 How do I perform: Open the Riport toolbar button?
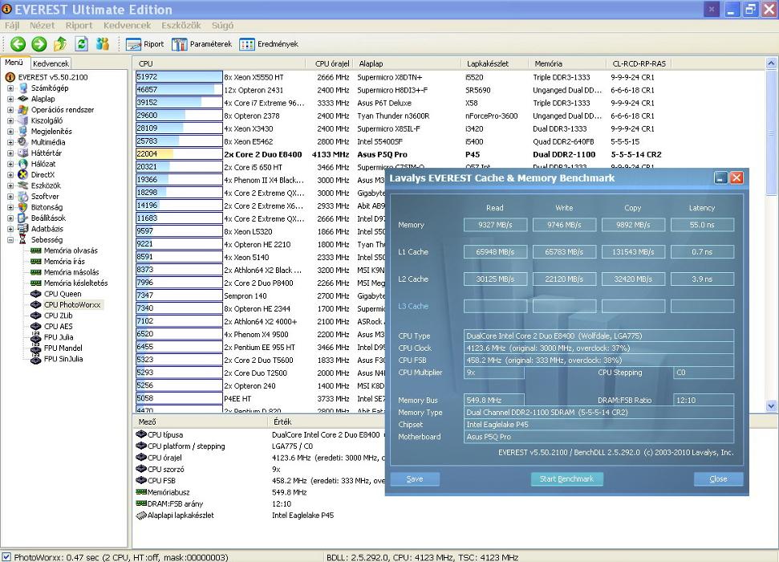pyautogui.click(x=144, y=44)
